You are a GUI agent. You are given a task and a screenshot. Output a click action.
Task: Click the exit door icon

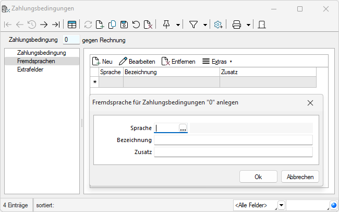pyautogui.click(x=262, y=25)
